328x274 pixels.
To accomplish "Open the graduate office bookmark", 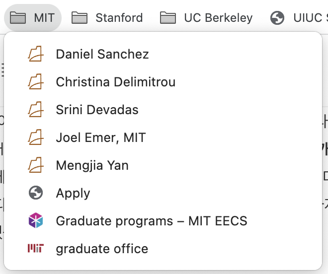I will (x=163, y=248).
